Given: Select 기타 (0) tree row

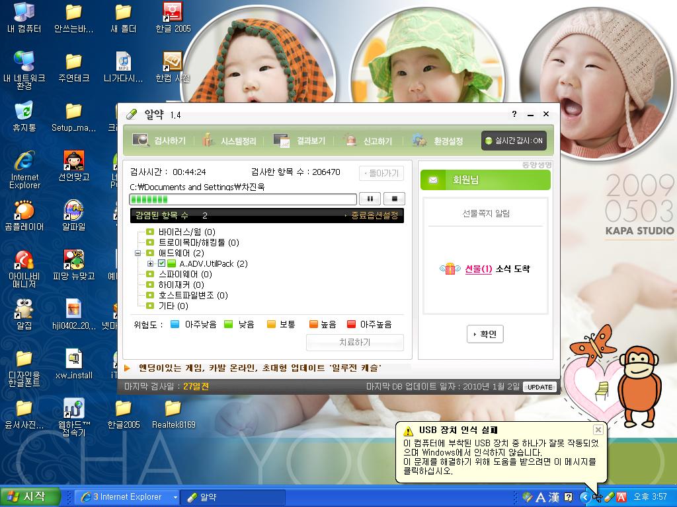Looking at the screenshot, I should 167,306.
